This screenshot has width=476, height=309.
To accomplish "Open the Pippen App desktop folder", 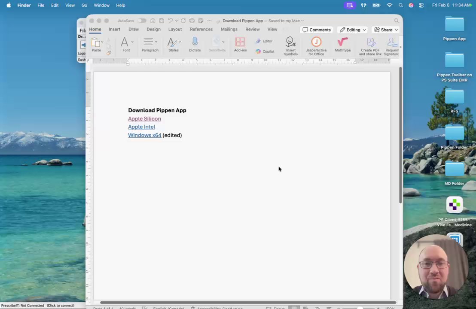I will 454,28.
